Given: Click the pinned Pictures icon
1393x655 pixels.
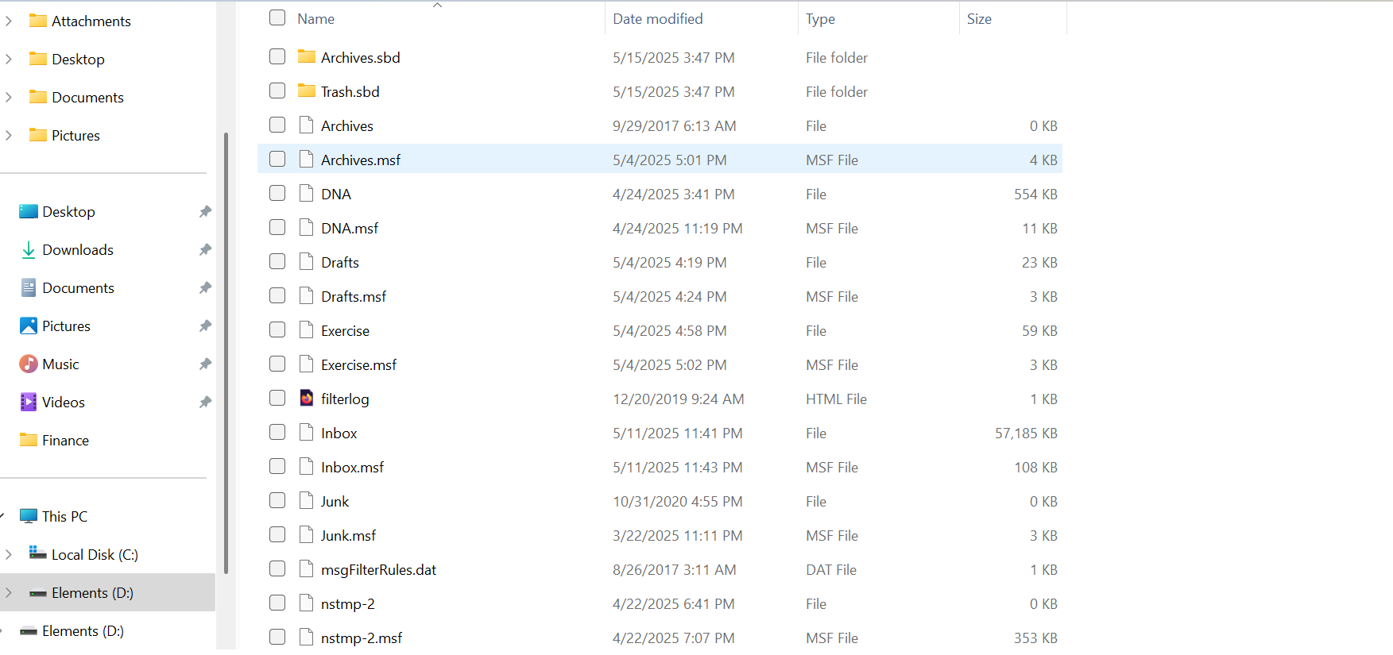Looking at the screenshot, I should tap(29, 326).
